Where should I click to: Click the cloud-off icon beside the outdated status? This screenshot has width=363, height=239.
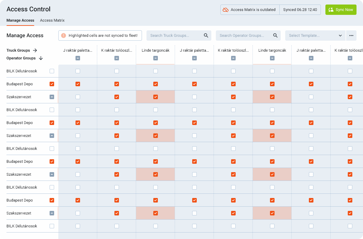pos(225,10)
